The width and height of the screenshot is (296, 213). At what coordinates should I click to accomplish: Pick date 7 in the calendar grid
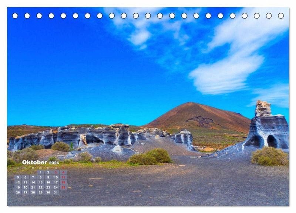click(33, 177)
